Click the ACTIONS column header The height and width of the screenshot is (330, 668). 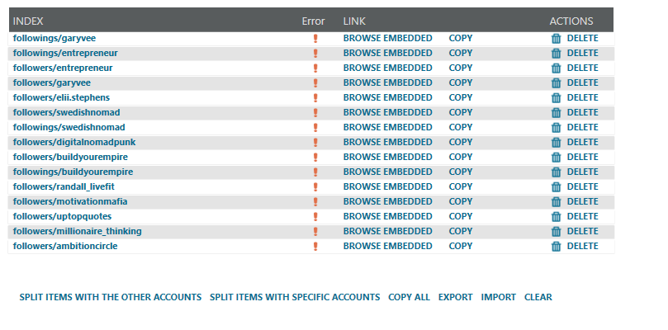pos(571,21)
